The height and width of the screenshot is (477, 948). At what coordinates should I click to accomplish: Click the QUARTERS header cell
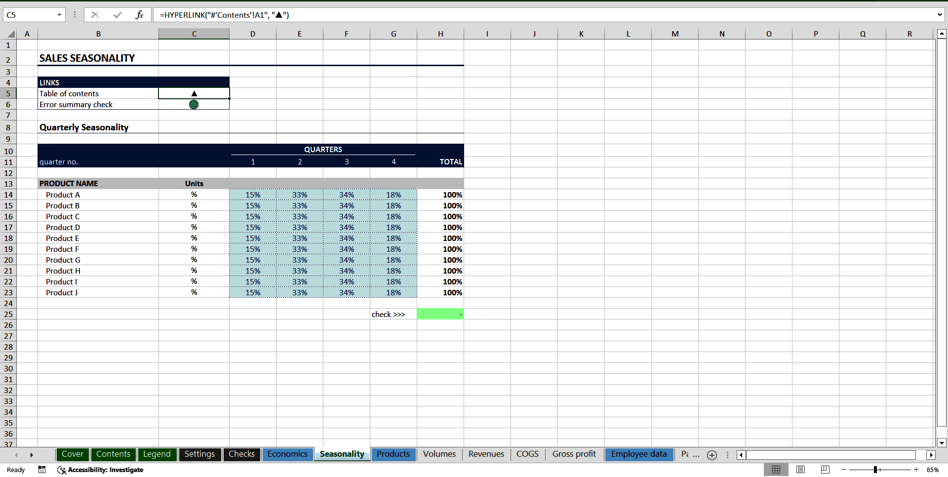tap(323, 149)
